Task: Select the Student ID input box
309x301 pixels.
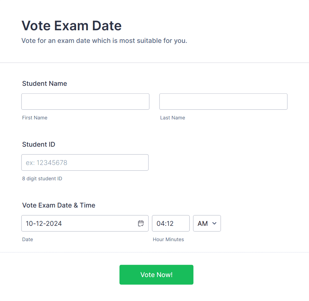Action: [x=85, y=163]
